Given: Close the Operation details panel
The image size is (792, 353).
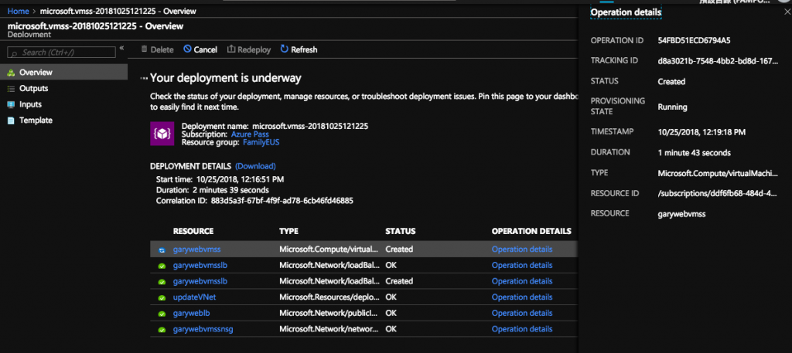Looking at the screenshot, I should (x=787, y=12).
